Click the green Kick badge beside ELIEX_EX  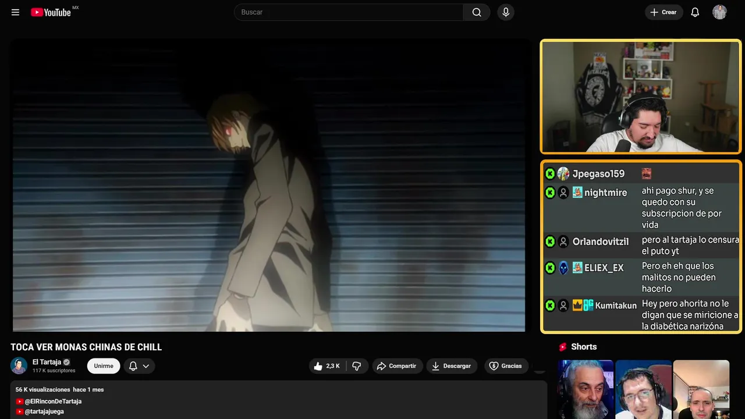point(550,268)
